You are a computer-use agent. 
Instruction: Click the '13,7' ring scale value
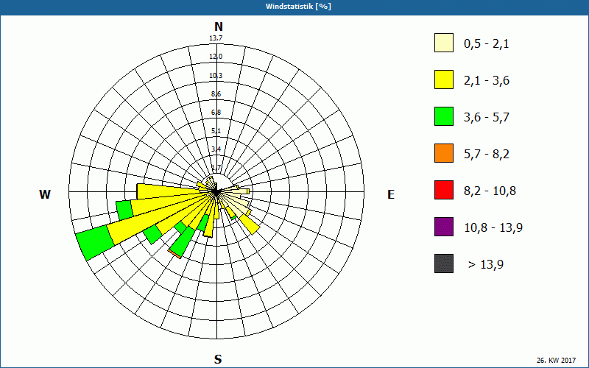[216, 38]
